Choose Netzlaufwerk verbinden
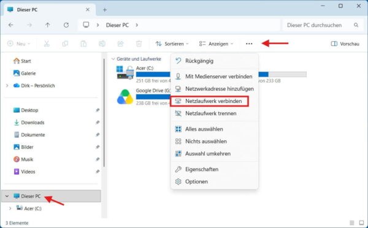The height and width of the screenshot is (228, 368). pos(209,101)
